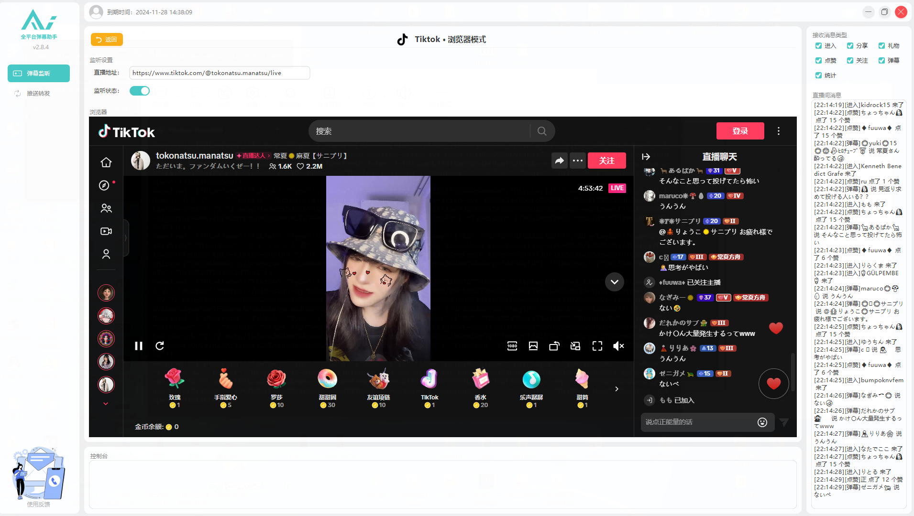Enter fullscreen mode on the video player
The width and height of the screenshot is (914, 516).
click(597, 346)
